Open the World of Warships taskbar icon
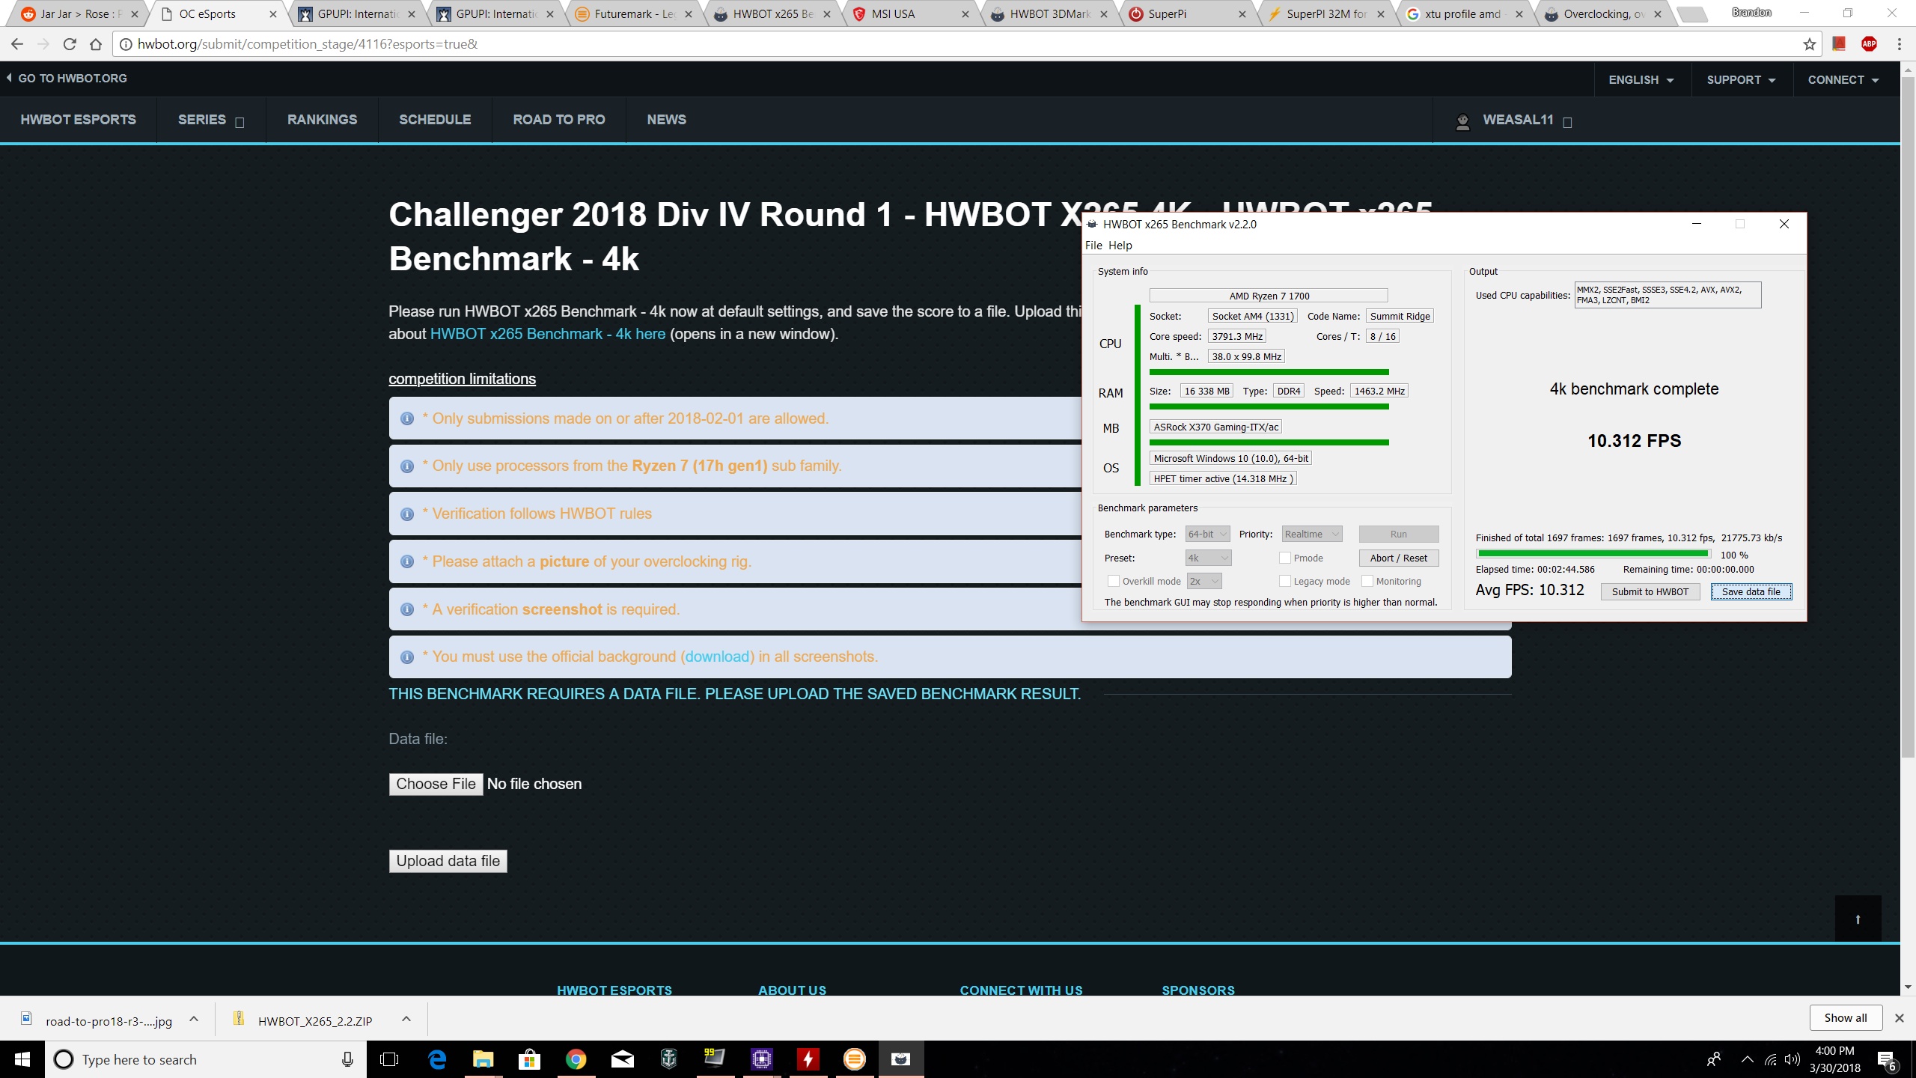The height and width of the screenshot is (1078, 1916). pyautogui.click(x=669, y=1059)
